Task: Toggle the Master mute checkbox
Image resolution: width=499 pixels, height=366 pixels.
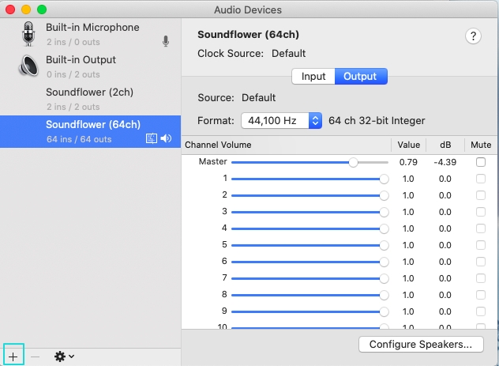Action: click(x=481, y=162)
